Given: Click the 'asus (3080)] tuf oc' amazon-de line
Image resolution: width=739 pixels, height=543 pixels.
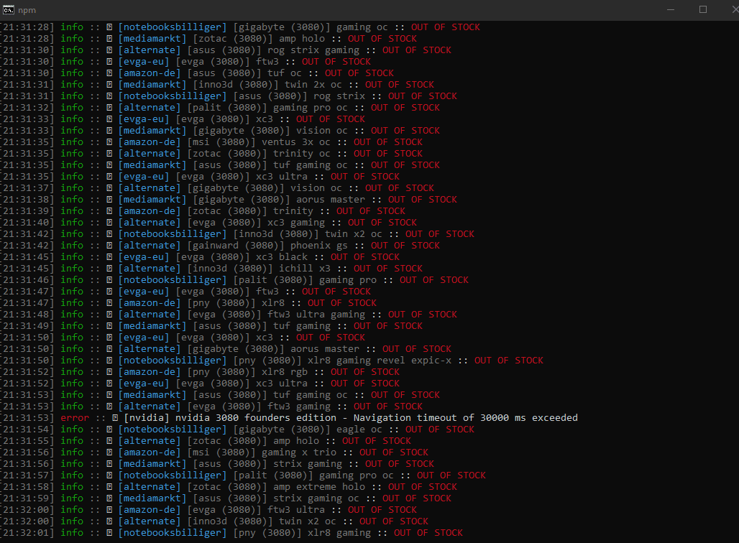Looking at the screenshot, I should point(197,73).
